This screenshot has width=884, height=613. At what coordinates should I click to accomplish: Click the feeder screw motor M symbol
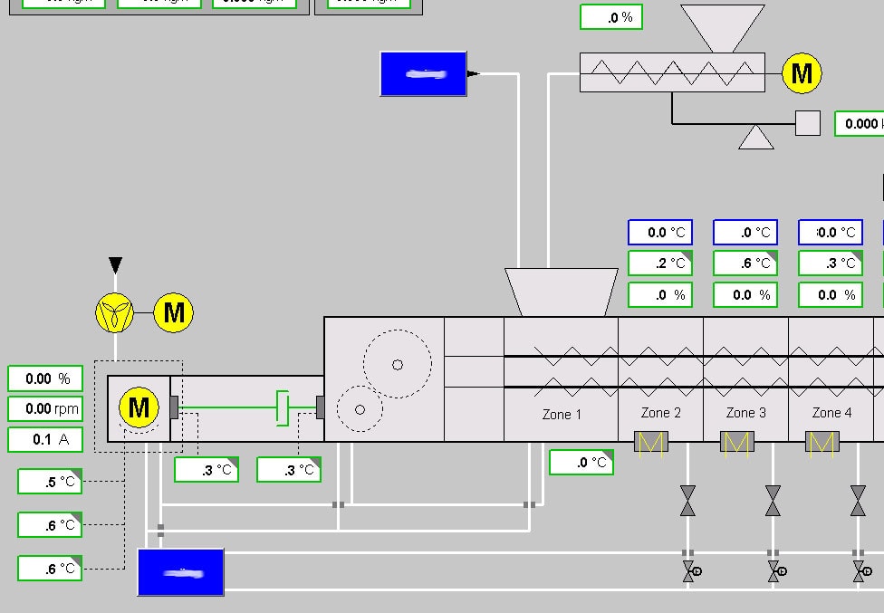point(802,73)
